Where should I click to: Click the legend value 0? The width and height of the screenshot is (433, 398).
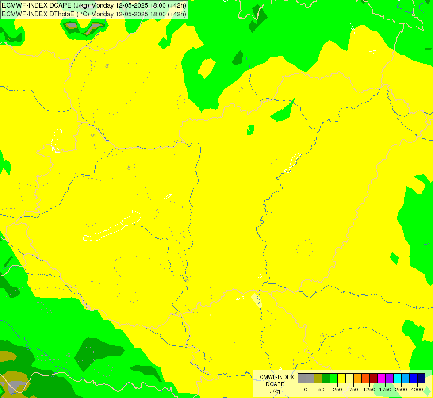(306, 390)
